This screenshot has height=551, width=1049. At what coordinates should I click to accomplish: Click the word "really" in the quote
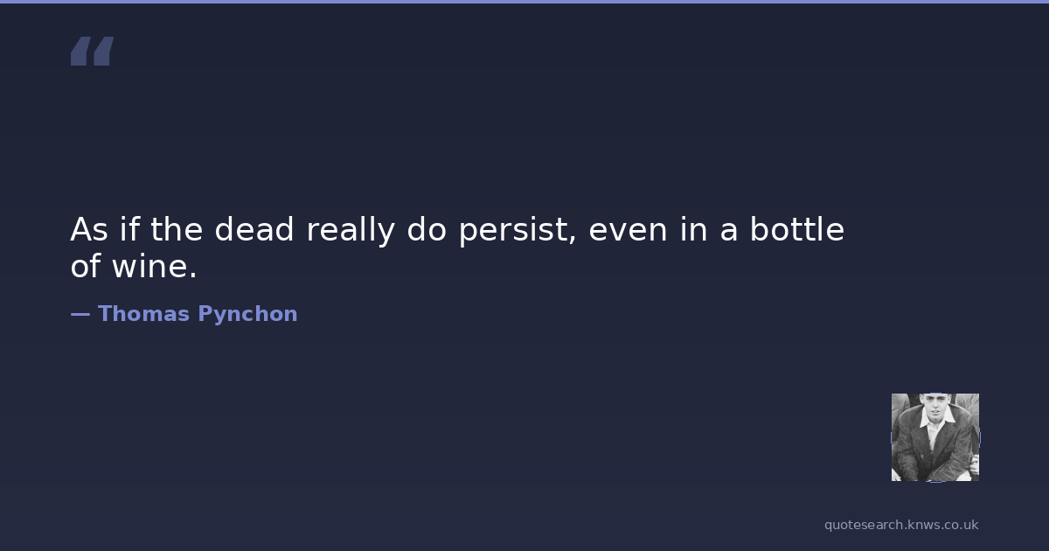click(351, 230)
